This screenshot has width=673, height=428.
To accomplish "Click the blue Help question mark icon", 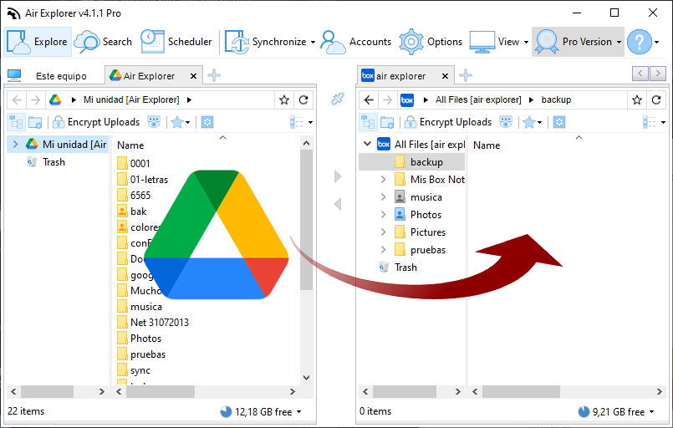I will [639, 42].
